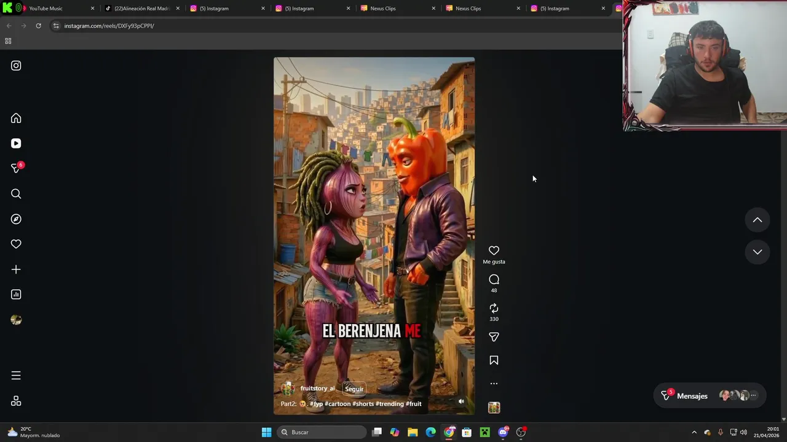This screenshot has width=787, height=442.
Task: Open Search in Instagram sidebar
Action: coord(16,194)
